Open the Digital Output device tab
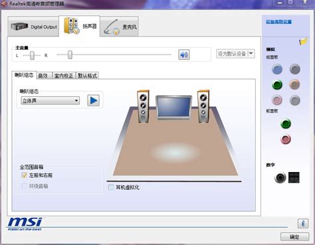Image resolution: width=315 pixels, height=245 pixels. point(33,27)
